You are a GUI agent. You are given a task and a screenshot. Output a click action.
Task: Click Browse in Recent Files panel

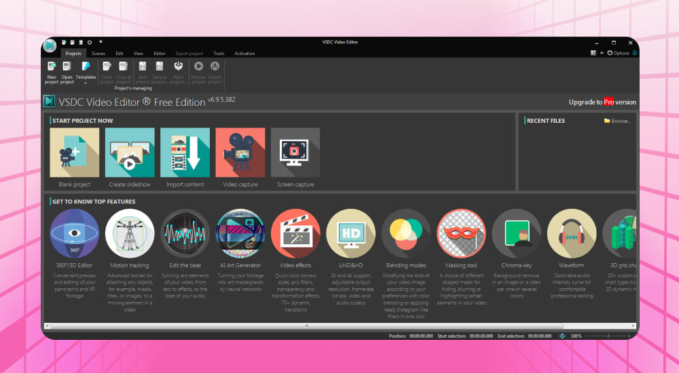(x=617, y=121)
